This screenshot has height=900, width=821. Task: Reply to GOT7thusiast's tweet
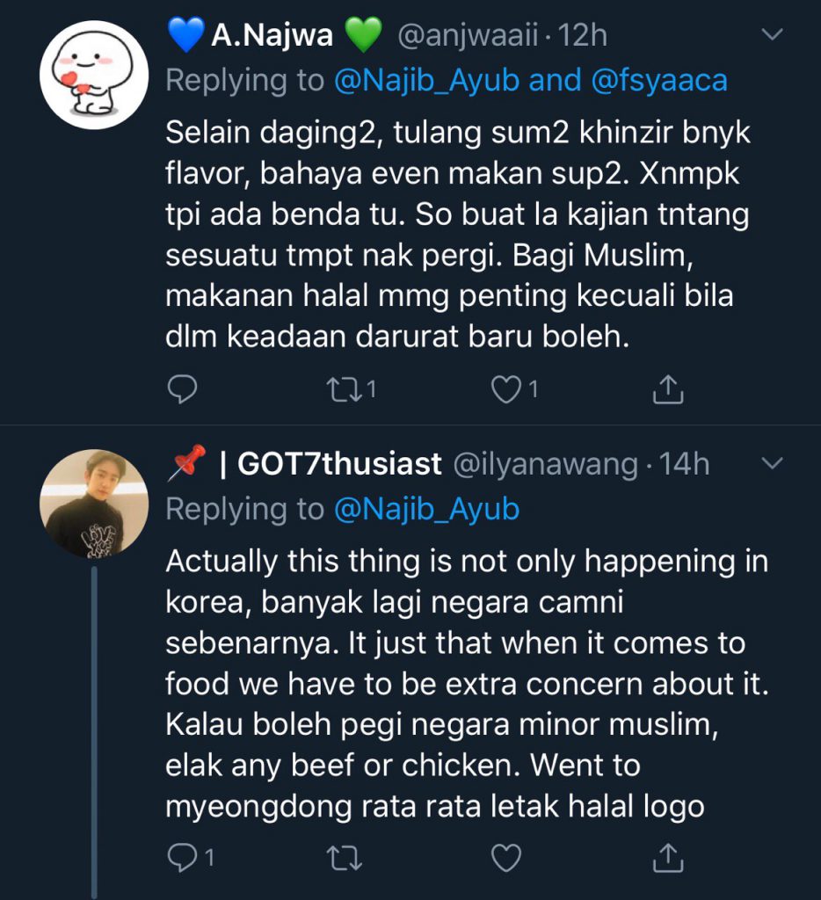[180, 855]
